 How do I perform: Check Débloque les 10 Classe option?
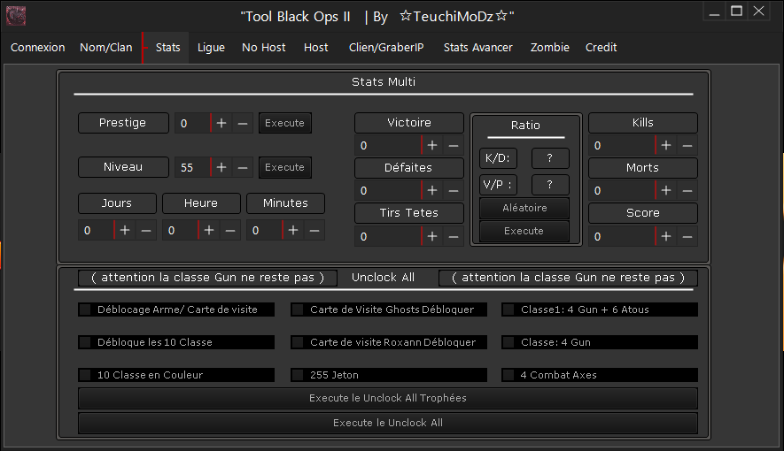point(86,342)
